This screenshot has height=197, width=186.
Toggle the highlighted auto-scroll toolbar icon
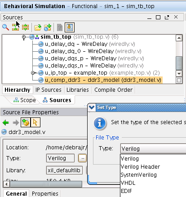click(70, 27)
